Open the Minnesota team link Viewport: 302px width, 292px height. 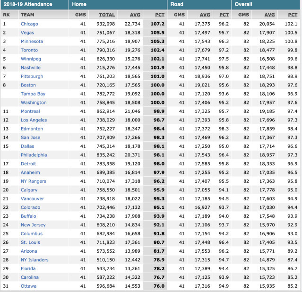32,42
